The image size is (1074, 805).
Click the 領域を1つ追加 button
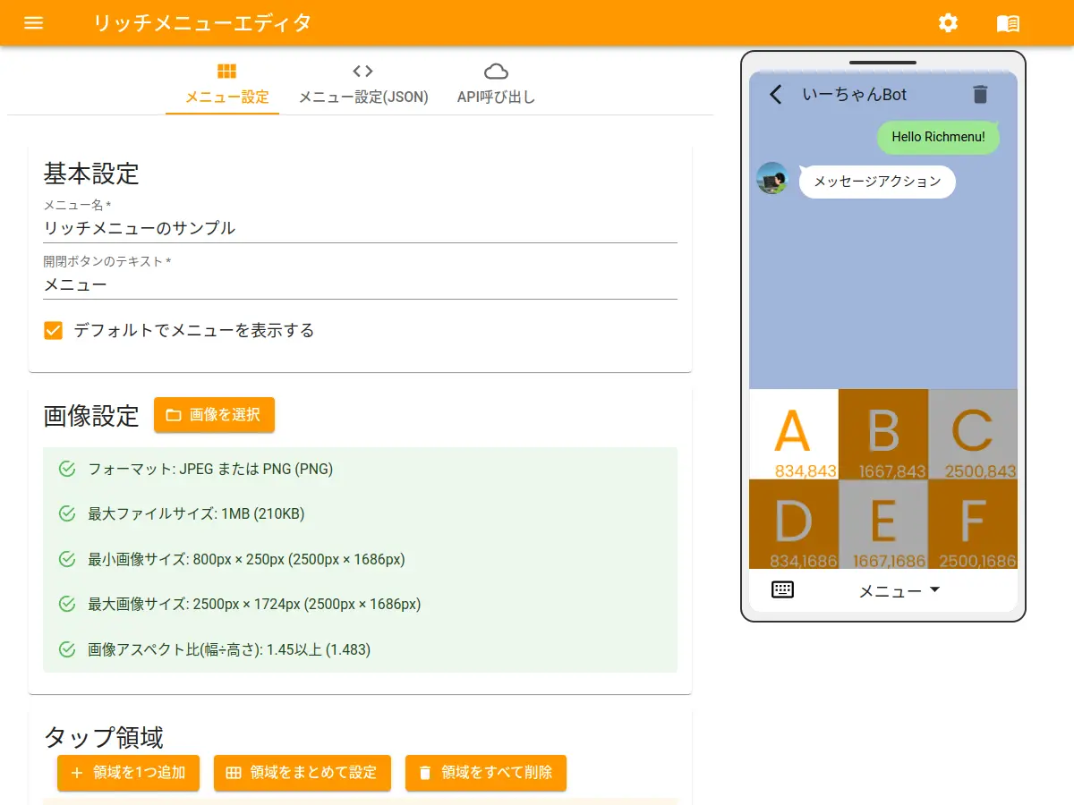coord(128,773)
